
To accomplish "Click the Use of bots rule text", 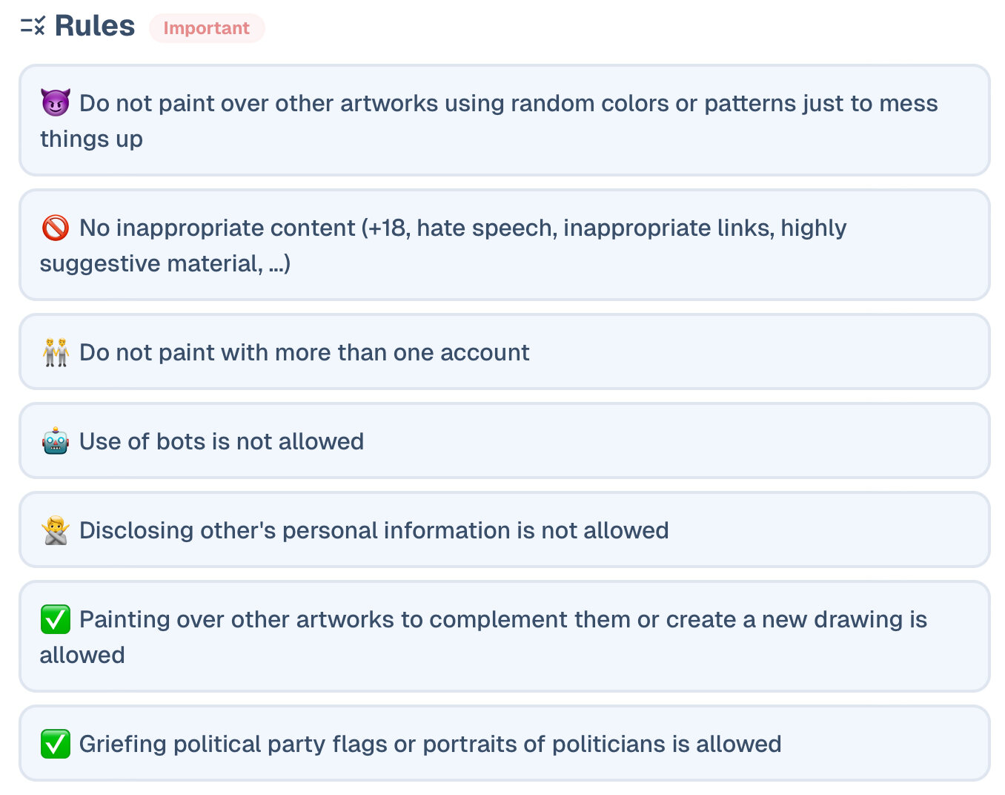I will pos(222,441).
